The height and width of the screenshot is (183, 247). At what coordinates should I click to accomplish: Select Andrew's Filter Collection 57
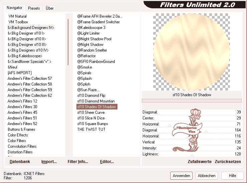point(30,79)
